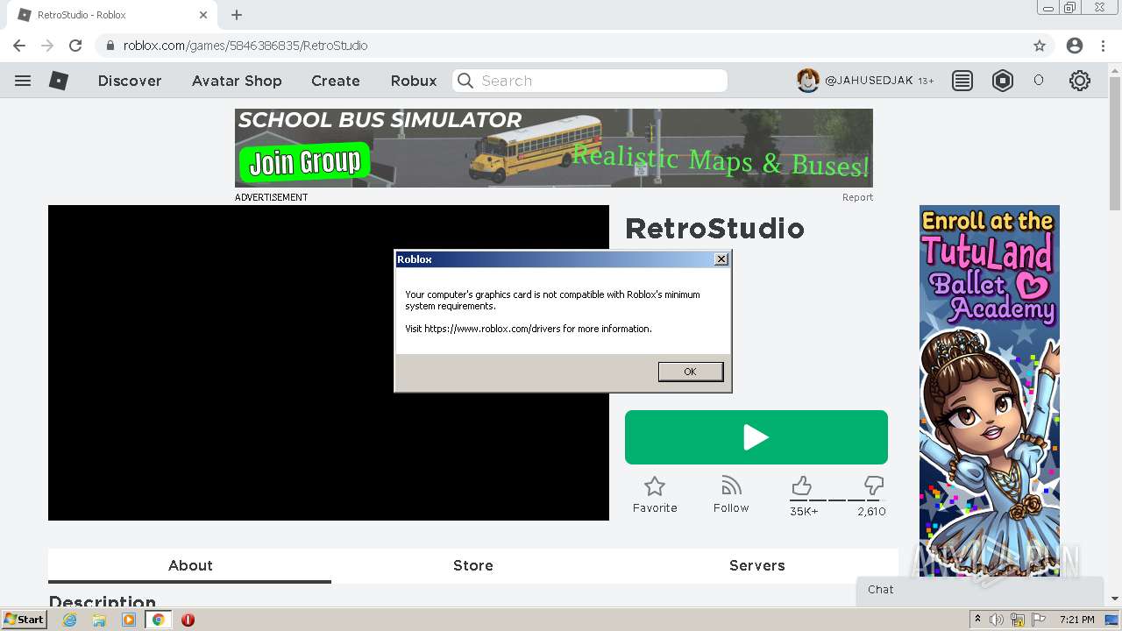Image resolution: width=1122 pixels, height=631 pixels.
Task: Click the Chrome taskbar icon
Action: coord(159,620)
